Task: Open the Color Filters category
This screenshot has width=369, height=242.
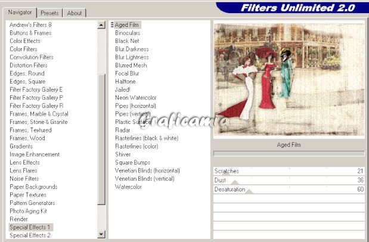Action: (x=23, y=49)
